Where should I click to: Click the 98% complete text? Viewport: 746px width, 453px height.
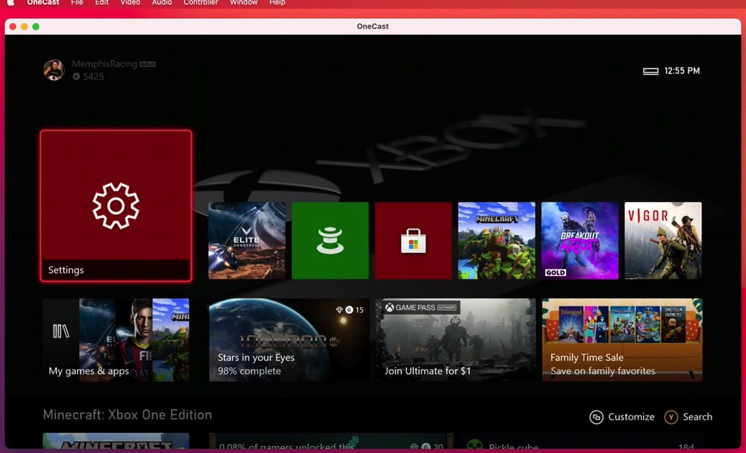tap(249, 371)
